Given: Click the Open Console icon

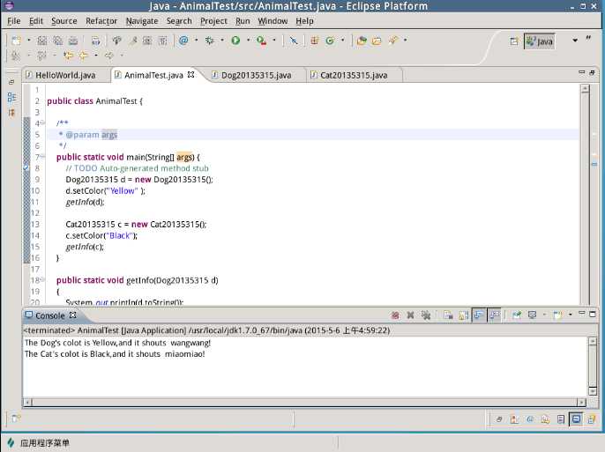Looking at the screenshot, I should [557, 315].
